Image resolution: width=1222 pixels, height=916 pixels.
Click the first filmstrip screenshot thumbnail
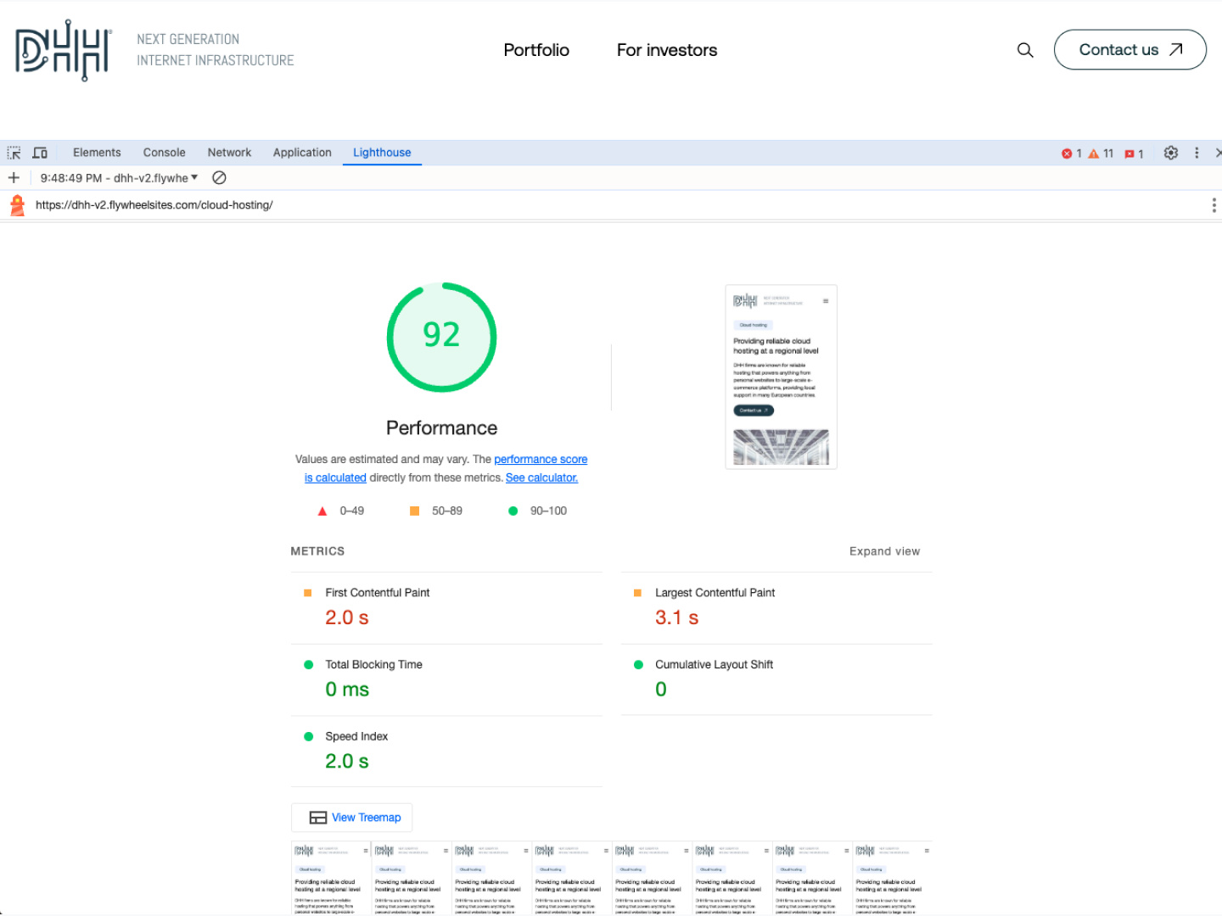(x=331, y=878)
